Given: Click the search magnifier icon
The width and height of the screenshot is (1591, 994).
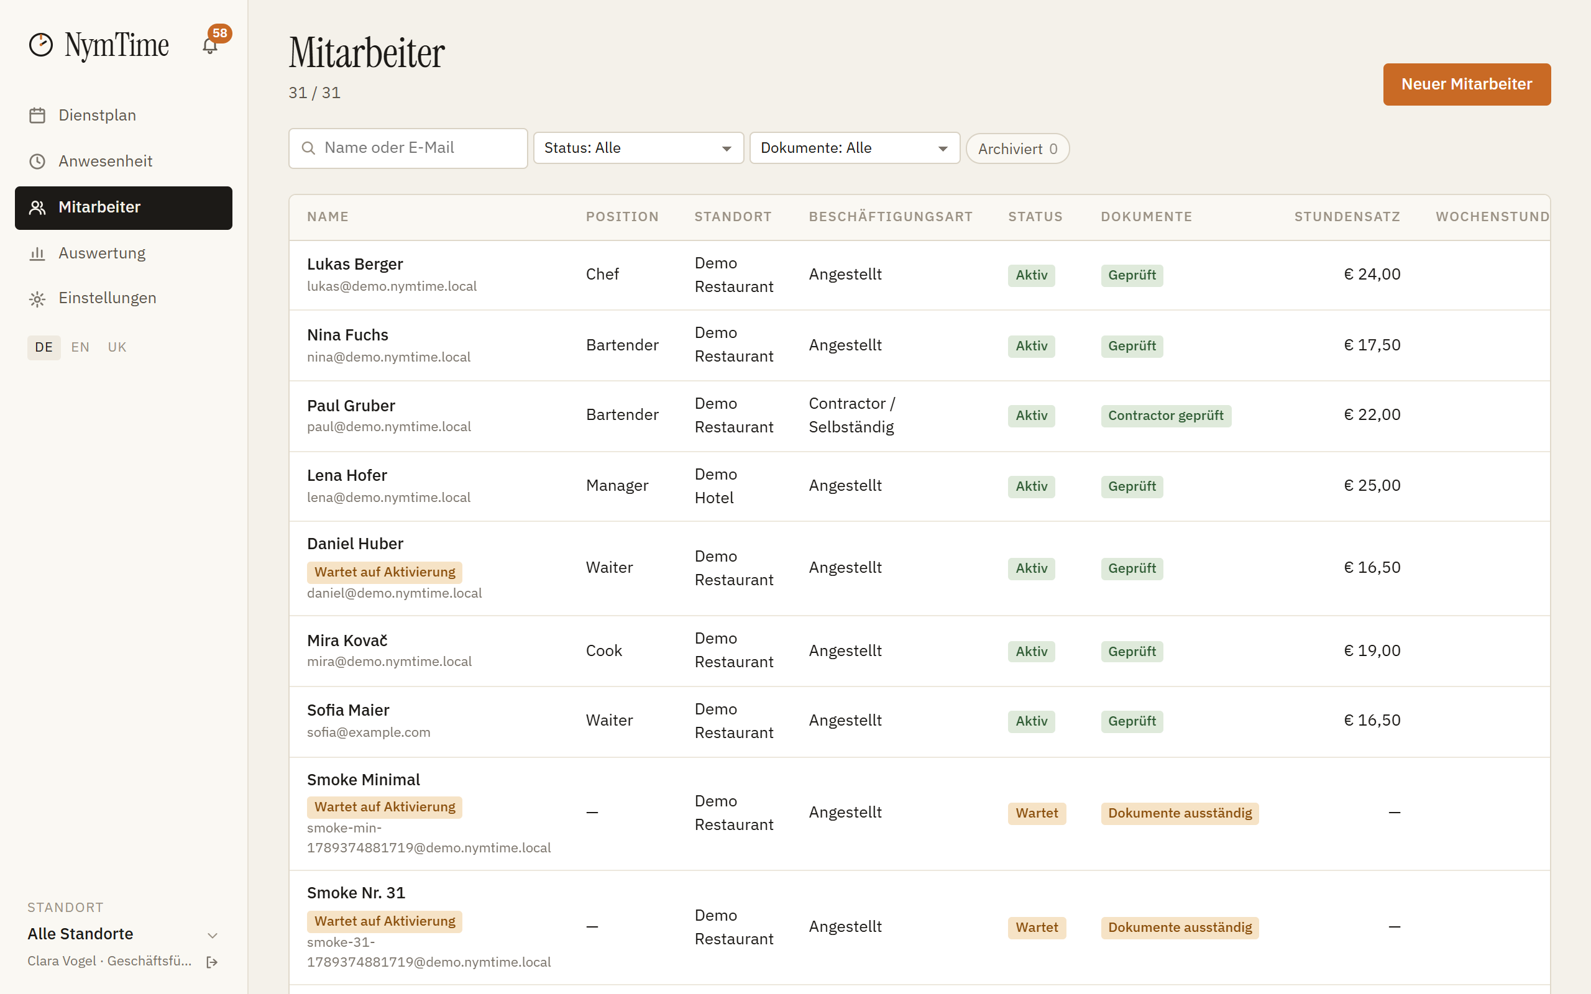Looking at the screenshot, I should coord(308,148).
